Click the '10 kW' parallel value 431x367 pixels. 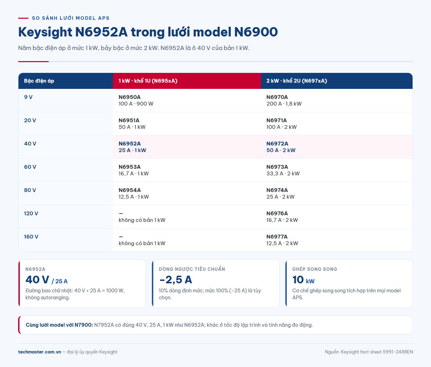pos(303,280)
